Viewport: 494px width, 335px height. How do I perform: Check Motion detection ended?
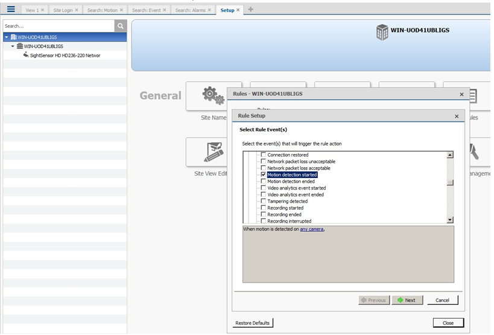pos(264,181)
